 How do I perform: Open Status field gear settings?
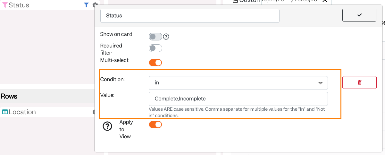94,5
